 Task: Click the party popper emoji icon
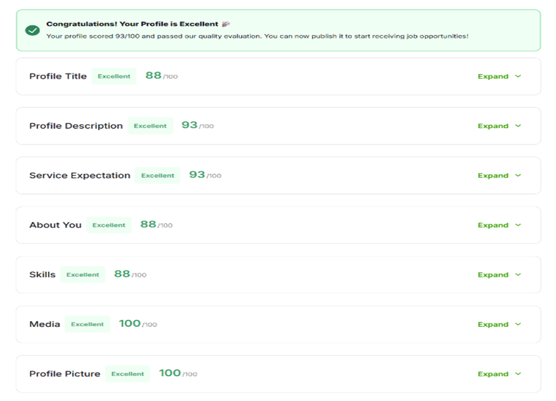coord(226,24)
